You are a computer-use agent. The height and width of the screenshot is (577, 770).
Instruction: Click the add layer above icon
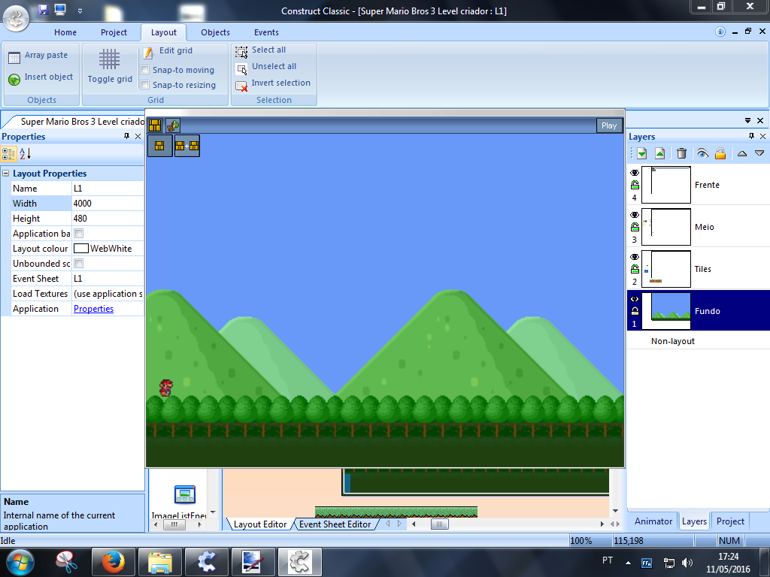click(660, 153)
